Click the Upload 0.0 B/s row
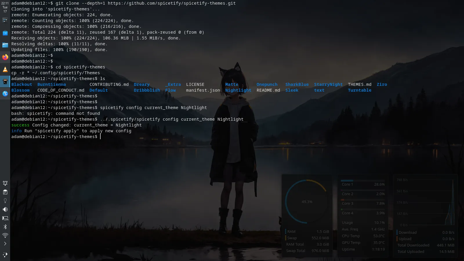Image resolution: width=464 pixels, height=261 pixels. pyautogui.click(x=425, y=239)
